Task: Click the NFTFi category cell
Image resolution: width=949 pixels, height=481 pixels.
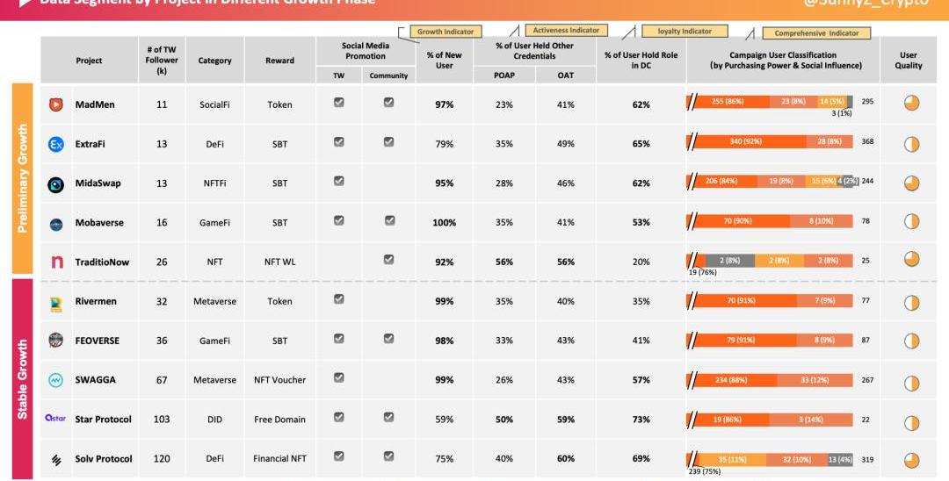Action: tap(215, 183)
